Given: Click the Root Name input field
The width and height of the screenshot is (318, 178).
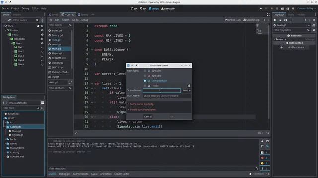Looking at the screenshot, I should 167,96.
